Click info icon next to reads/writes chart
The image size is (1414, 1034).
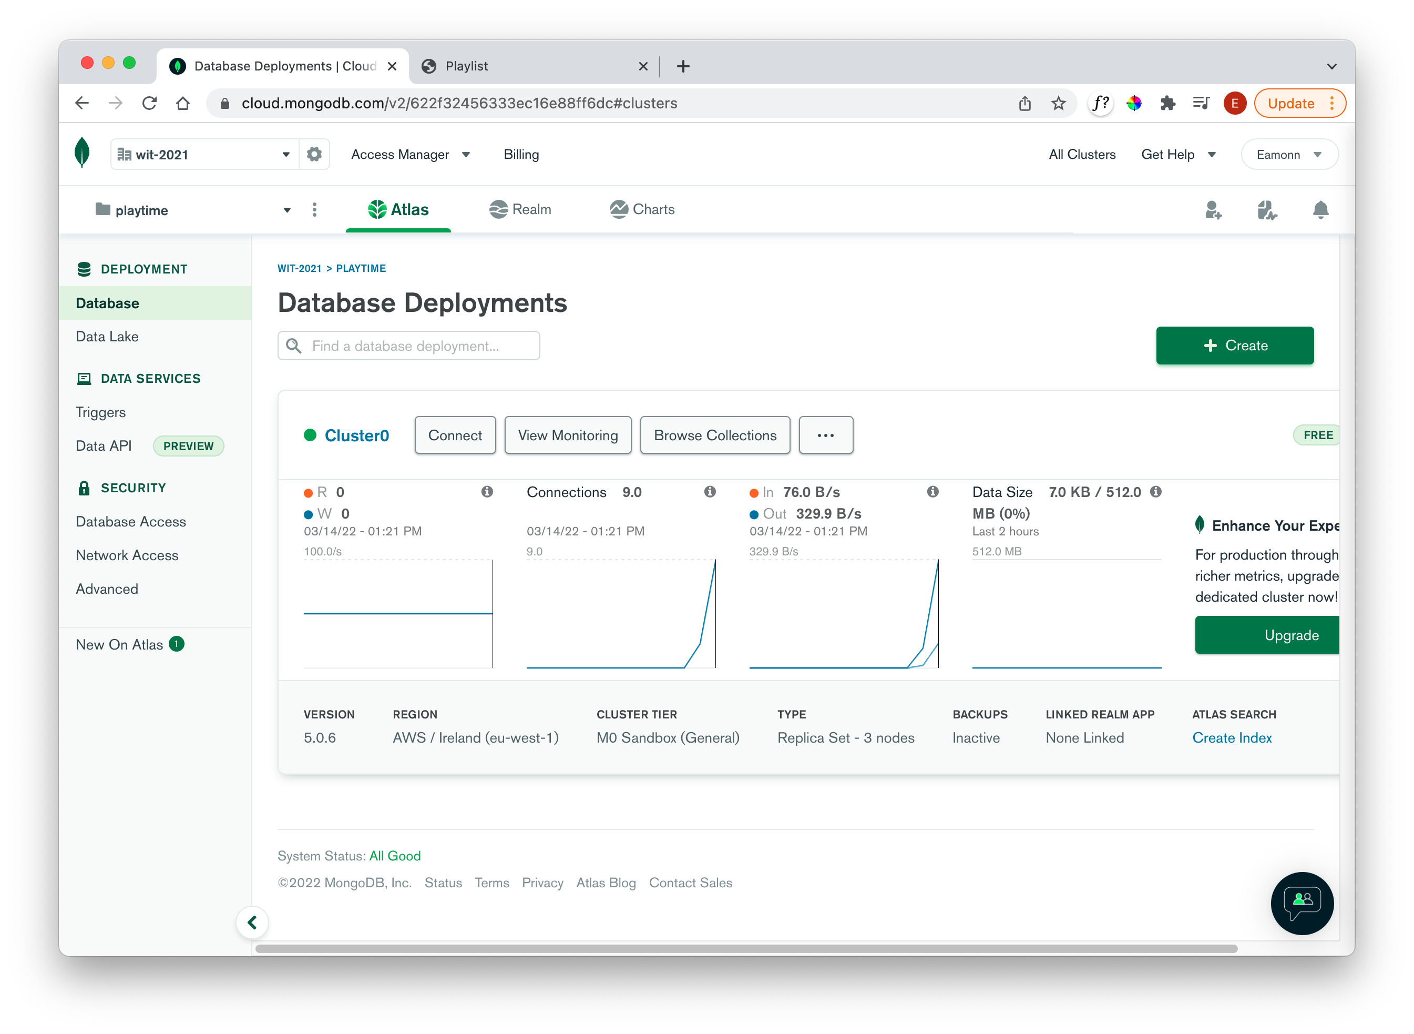coord(487,492)
